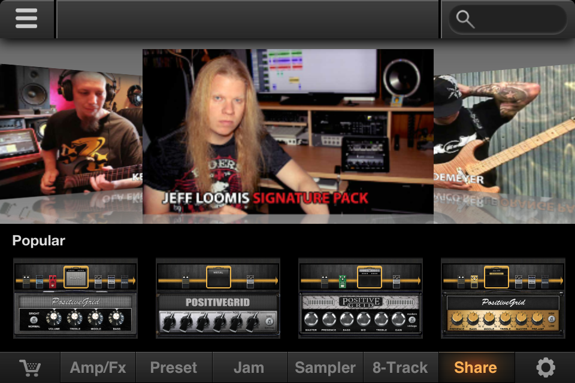Image resolution: width=575 pixels, height=383 pixels.
Task: Toggle the HIGH/LOW switch on gold amp
Action: click(x=551, y=319)
